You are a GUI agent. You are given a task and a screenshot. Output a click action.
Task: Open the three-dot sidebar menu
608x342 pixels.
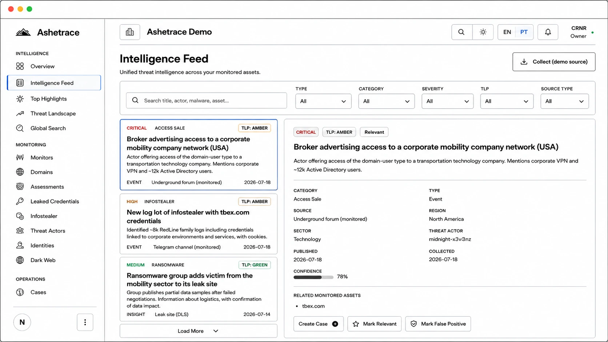(85, 322)
